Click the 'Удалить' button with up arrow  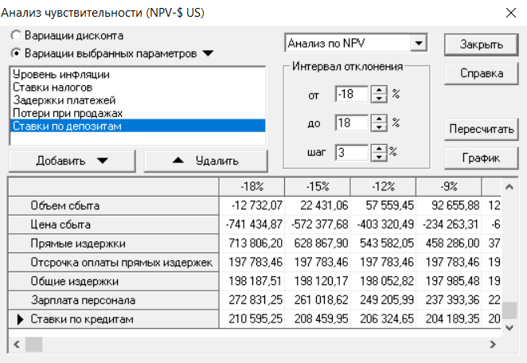pyautogui.click(x=205, y=161)
